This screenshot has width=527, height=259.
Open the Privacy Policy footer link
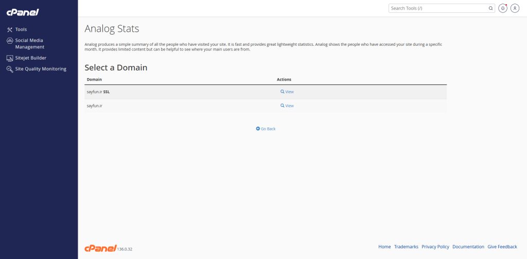coord(435,247)
